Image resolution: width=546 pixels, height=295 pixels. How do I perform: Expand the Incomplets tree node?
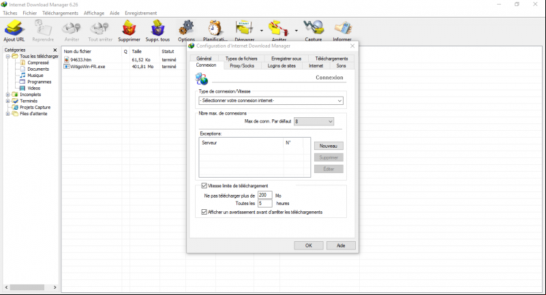[x=7, y=95]
